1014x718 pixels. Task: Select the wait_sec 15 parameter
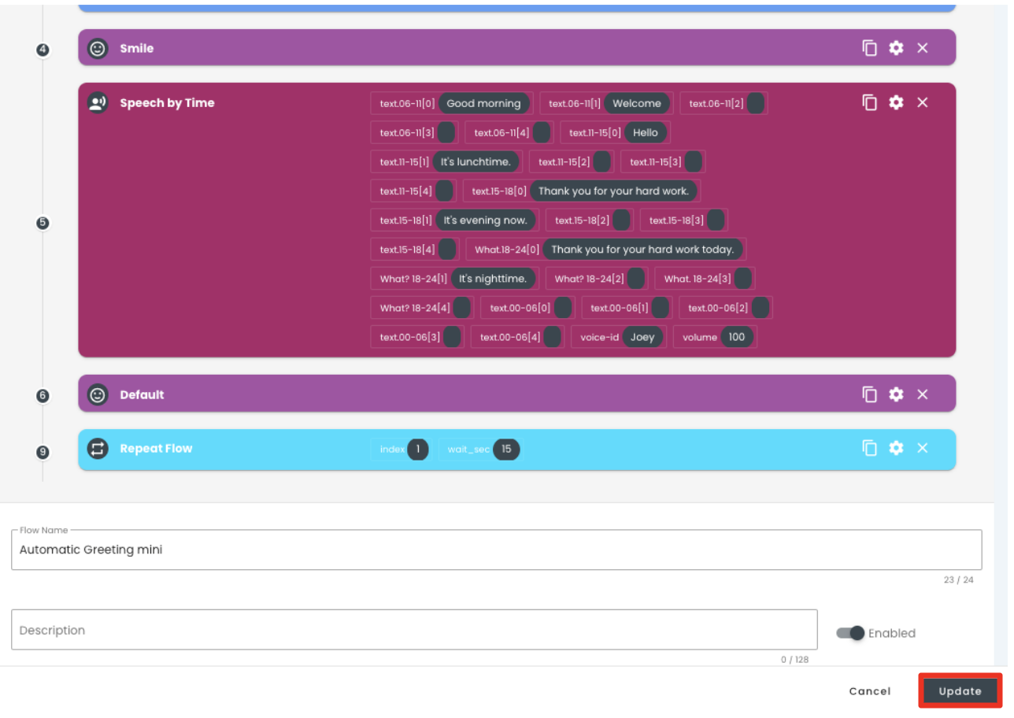(x=481, y=450)
